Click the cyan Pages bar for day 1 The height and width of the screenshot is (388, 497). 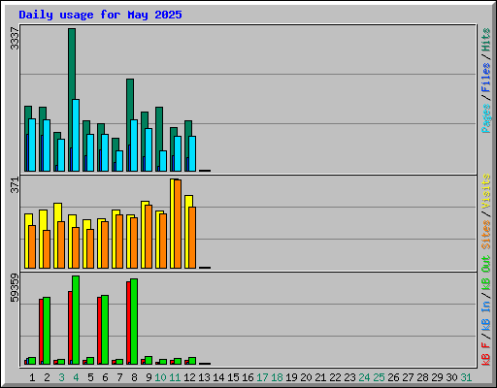pos(32,145)
